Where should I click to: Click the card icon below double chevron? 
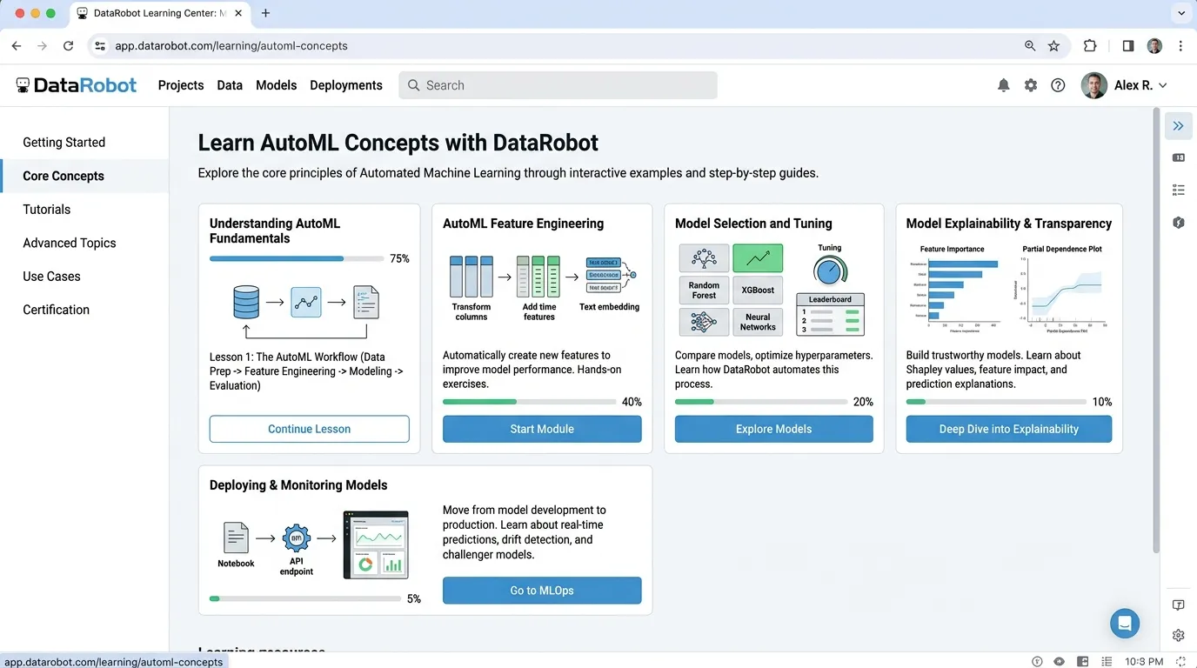point(1178,157)
